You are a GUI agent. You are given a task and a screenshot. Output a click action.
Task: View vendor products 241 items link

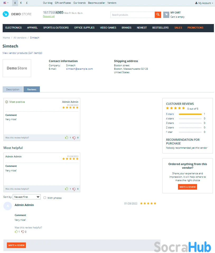22,53
